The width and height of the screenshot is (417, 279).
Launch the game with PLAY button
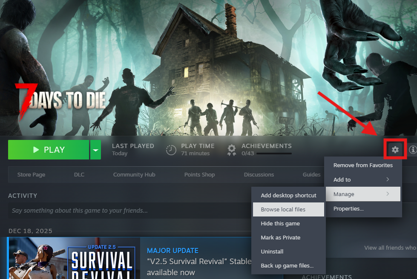click(49, 150)
